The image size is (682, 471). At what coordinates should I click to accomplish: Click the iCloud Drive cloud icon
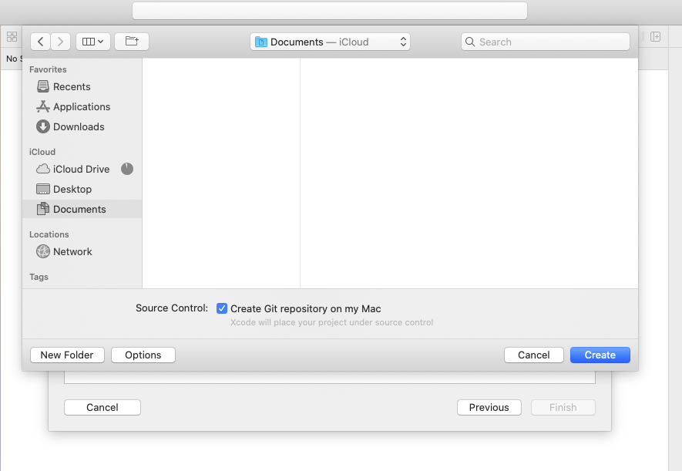click(x=42, y=169)
